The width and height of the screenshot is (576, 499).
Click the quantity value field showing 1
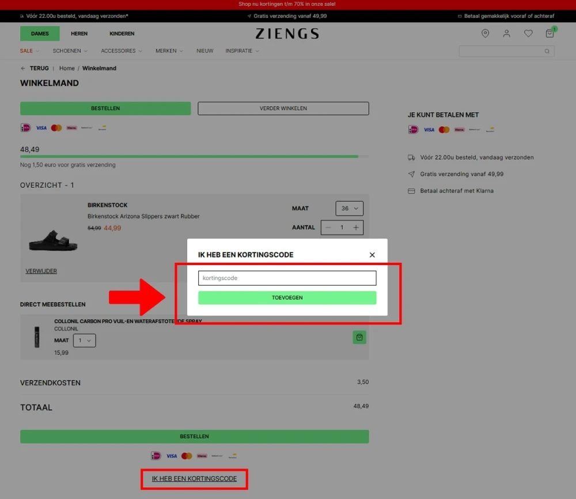tap(342, 228)
